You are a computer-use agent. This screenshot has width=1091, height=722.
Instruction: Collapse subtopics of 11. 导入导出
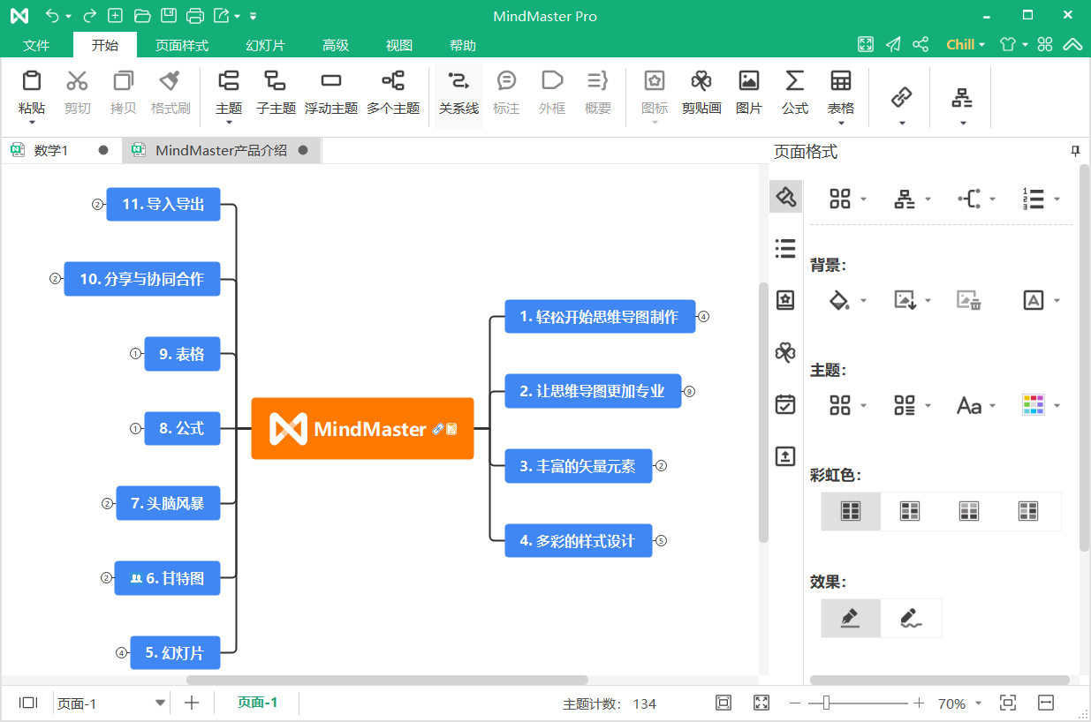tap(98, 204)
